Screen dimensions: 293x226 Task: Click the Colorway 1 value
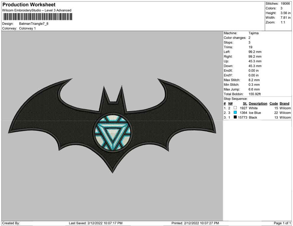27,28
